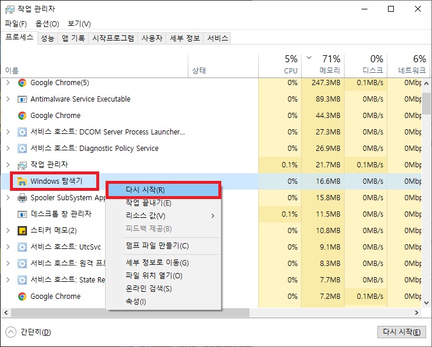Open the 보기(V) menu
Viewport: 432px width, 347px height.
(79, 23)
